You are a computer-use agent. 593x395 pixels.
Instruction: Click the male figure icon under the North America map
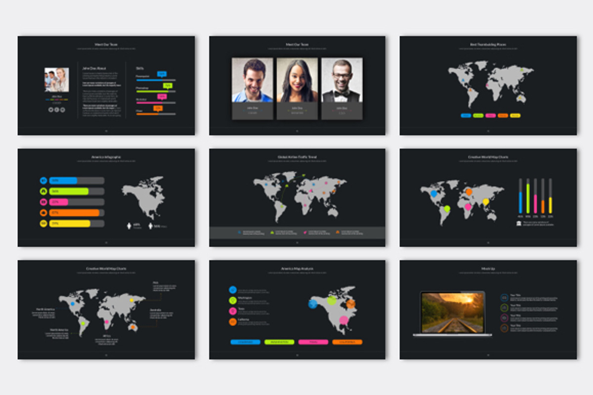150,226
